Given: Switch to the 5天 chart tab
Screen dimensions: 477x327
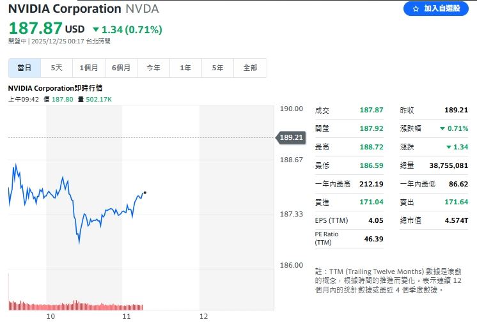Looking at the screenshot, I should point(56,68).
